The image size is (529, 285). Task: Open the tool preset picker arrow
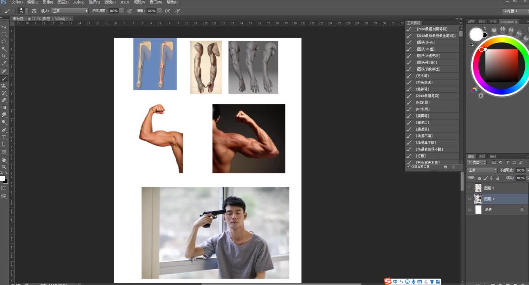point(13,11)
